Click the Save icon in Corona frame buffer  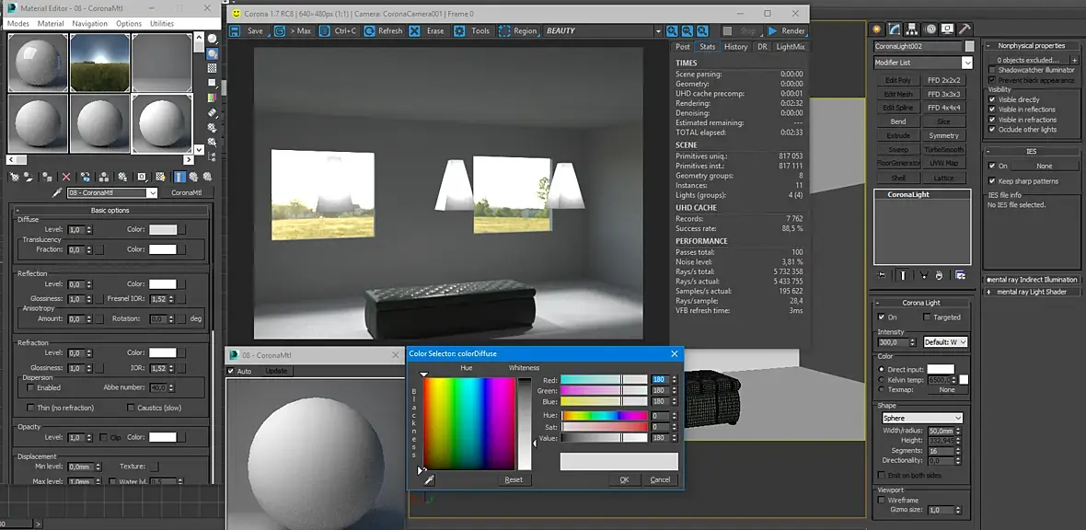coord(236,31)
